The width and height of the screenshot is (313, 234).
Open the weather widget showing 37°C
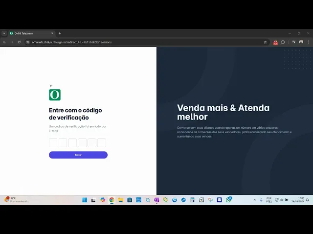pyautogui.click(x=16, y=199)
